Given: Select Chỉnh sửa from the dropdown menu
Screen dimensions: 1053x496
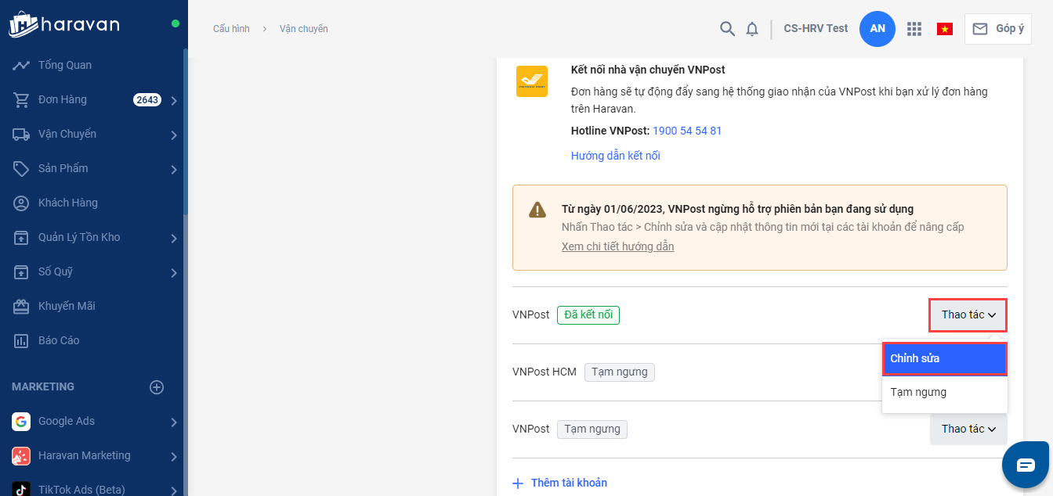Looking at the screenshot, I should coord(944,358).
